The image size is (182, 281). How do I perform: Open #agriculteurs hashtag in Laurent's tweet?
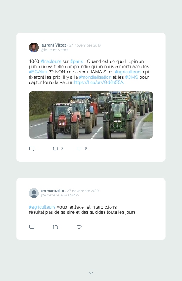pyautogui.click(x=128, y=72)
